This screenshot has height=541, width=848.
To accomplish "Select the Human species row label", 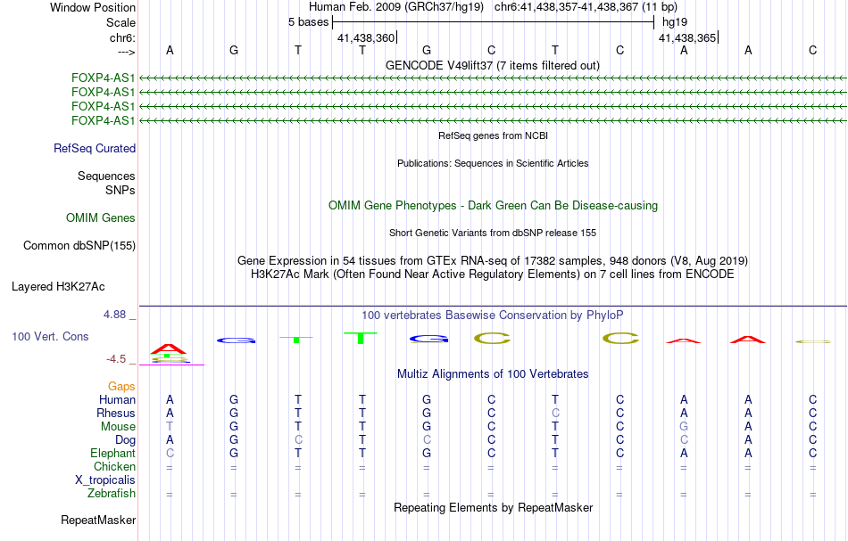I will pos(117,400).
